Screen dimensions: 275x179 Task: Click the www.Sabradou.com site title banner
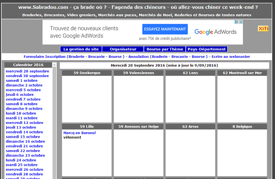(138, 7)
